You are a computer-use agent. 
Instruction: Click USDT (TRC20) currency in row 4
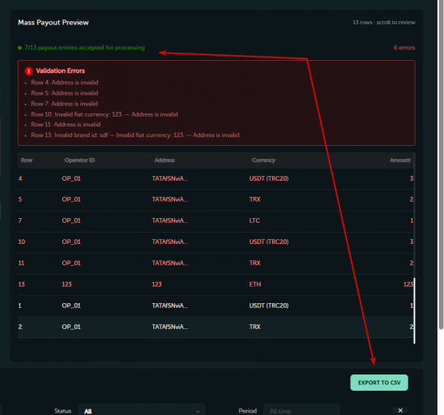point(269,178)
